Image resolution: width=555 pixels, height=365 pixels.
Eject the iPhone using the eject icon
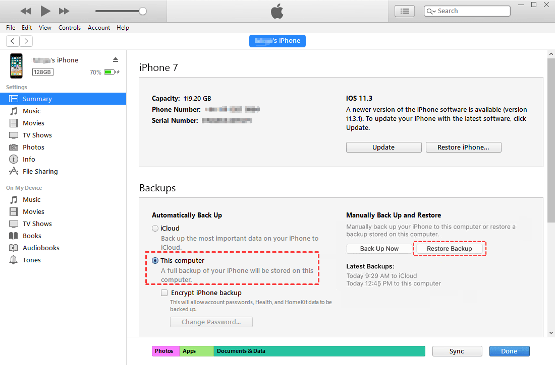click(x=116, y=60)
